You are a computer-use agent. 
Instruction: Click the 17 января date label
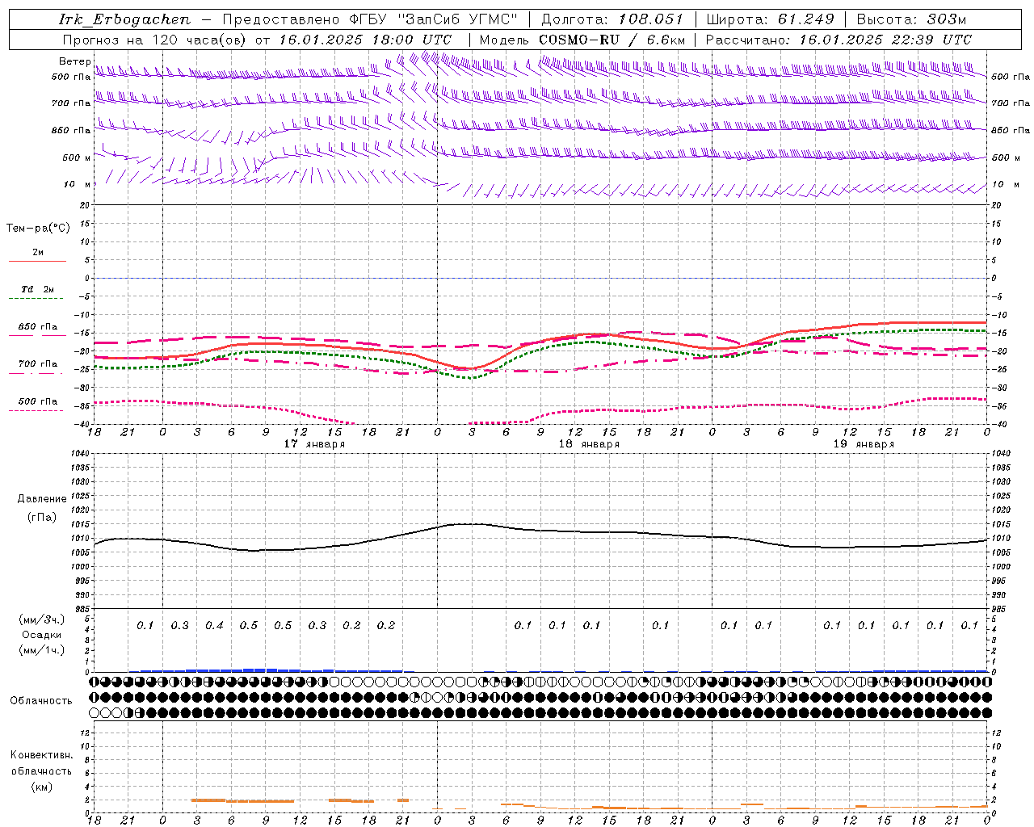click(x=314, y=443)
